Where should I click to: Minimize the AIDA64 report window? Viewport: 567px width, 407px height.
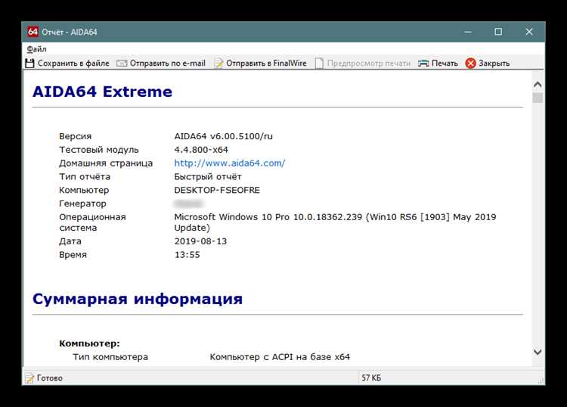pos(468,32)
